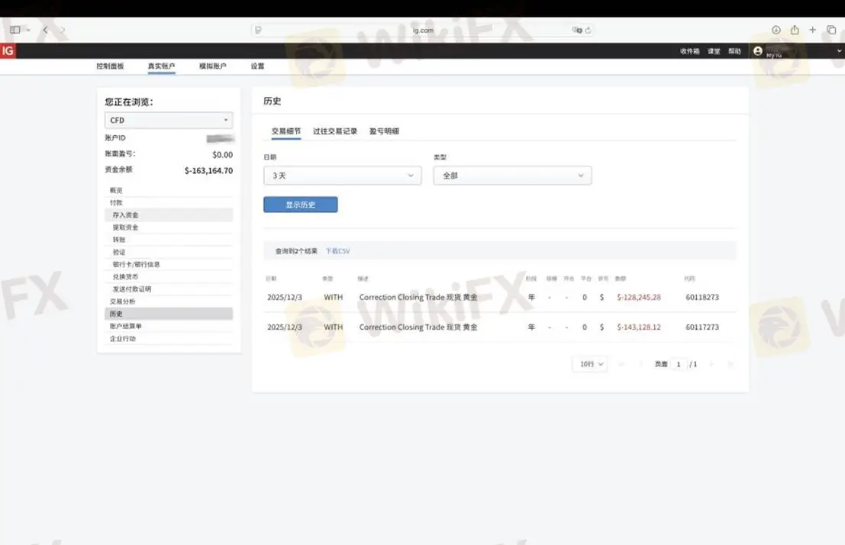Click the Safari translate icon in address bar
The height and width of the screenshot is (545, 845).
coord(576,31)
